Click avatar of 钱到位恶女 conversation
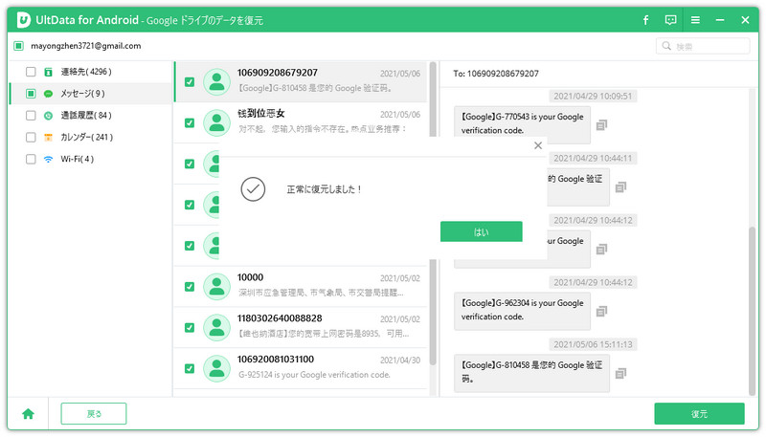This screenshot has height=437, width=766. coord(216,123)
